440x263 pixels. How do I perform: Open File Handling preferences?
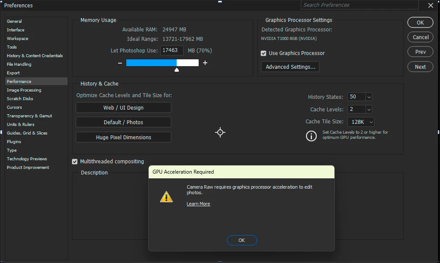[19, 64]
